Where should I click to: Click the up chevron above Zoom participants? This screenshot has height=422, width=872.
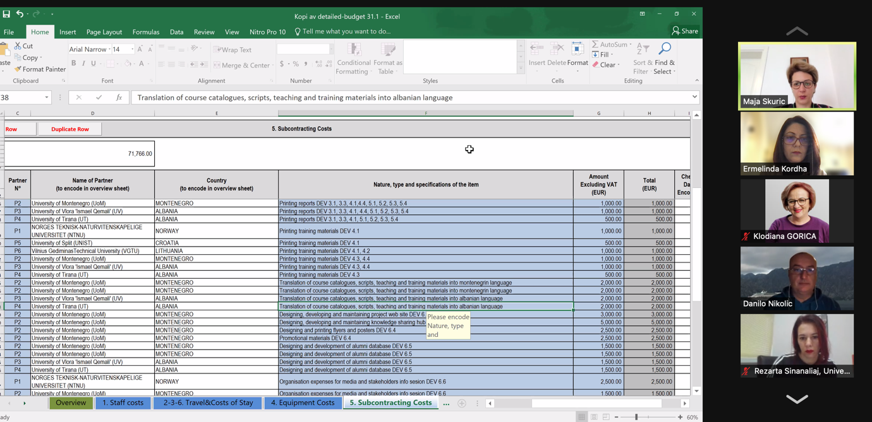(797, 31)
